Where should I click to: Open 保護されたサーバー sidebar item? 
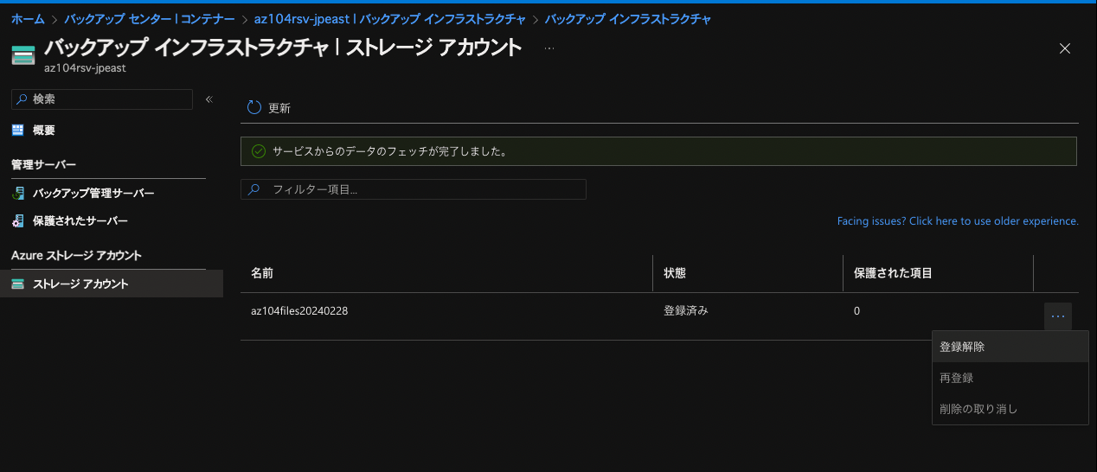80,221
